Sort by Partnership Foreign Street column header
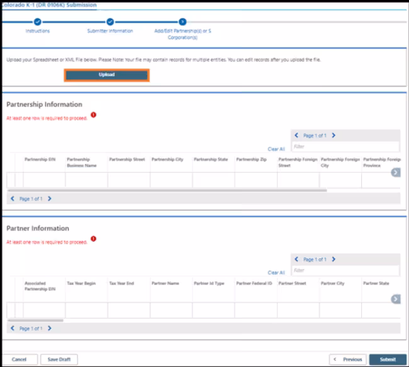Image resolution: width=409 pixels, height=367 pixels. 298,162
